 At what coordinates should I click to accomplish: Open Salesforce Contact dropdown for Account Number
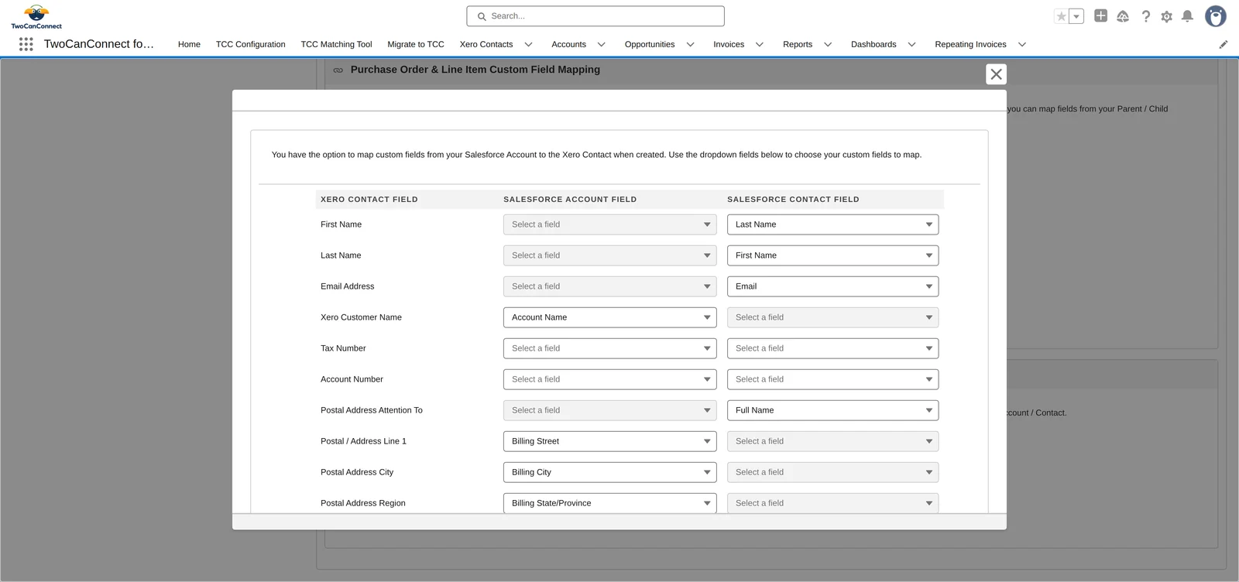pyautogui.click(x=832, y=379)
